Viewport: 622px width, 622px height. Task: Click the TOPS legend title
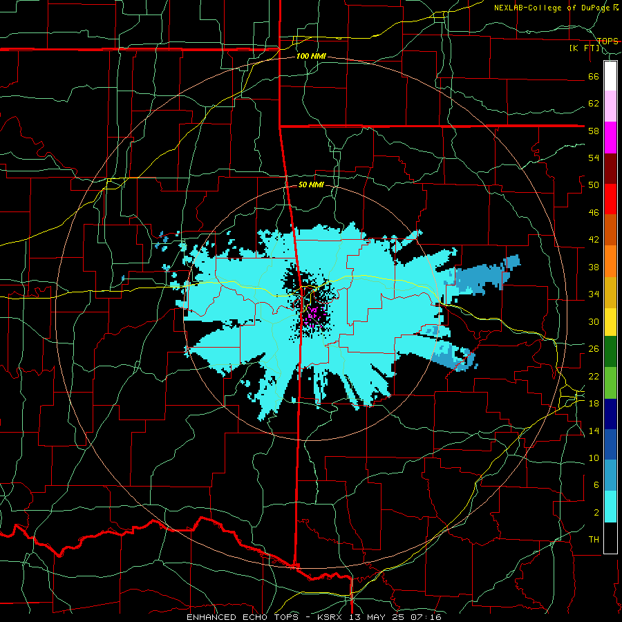pos(607,41)
